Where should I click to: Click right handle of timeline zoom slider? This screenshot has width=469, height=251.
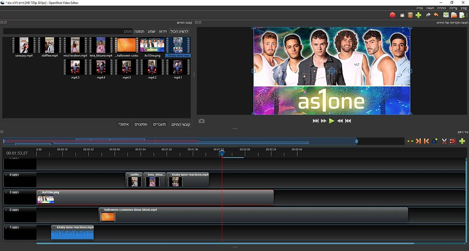[357, 141]
